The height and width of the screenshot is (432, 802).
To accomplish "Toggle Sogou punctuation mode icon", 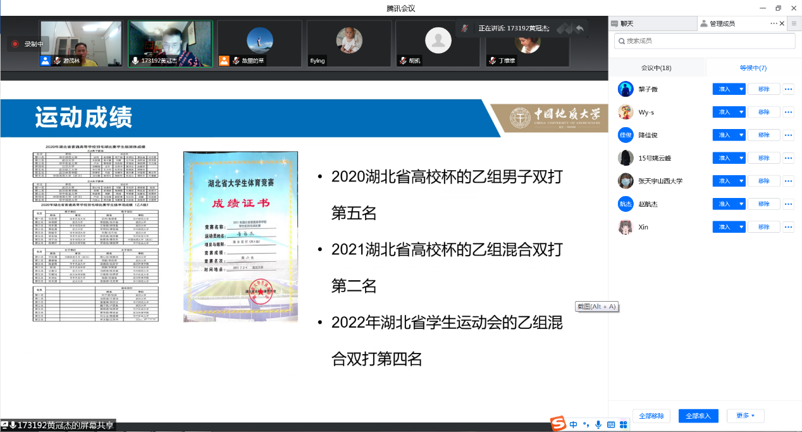I will pos(586,424).
